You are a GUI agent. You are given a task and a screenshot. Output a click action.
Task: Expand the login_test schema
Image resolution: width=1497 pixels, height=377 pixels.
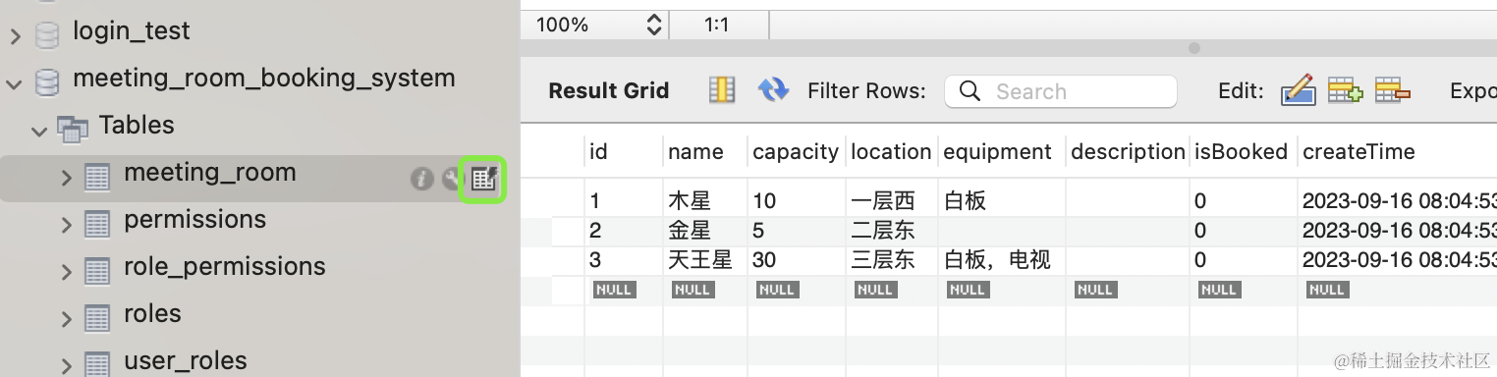[x=15, y=36]
